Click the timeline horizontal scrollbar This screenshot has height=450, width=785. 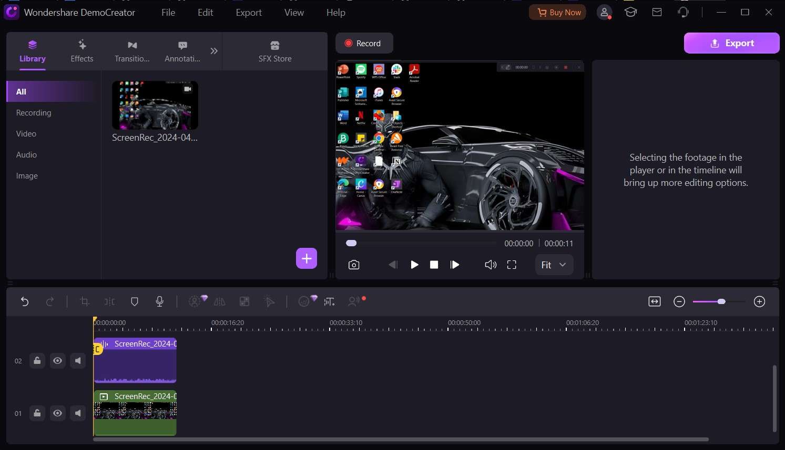click(x=401, y=439)
